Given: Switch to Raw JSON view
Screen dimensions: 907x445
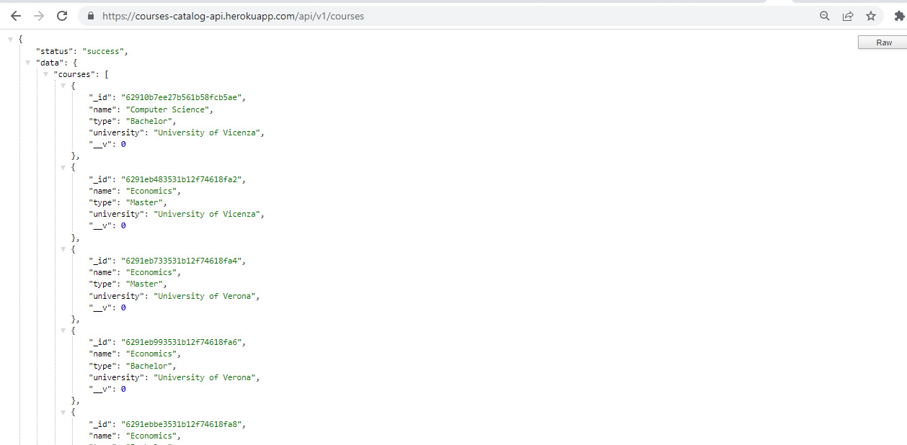Looking at the screenshot, I should point(884,42).
